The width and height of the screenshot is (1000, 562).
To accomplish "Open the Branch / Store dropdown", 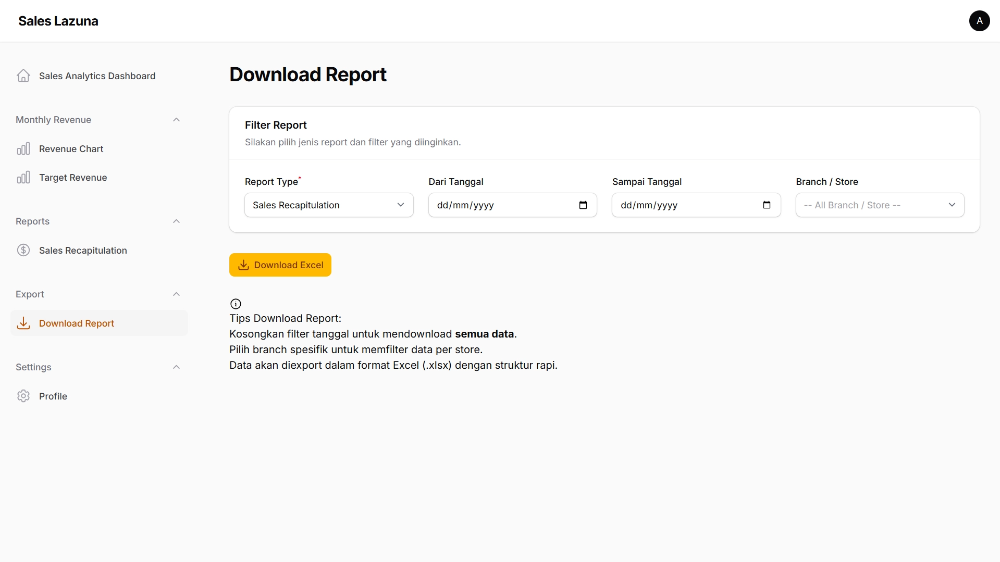I will click(x=880, y=205).
